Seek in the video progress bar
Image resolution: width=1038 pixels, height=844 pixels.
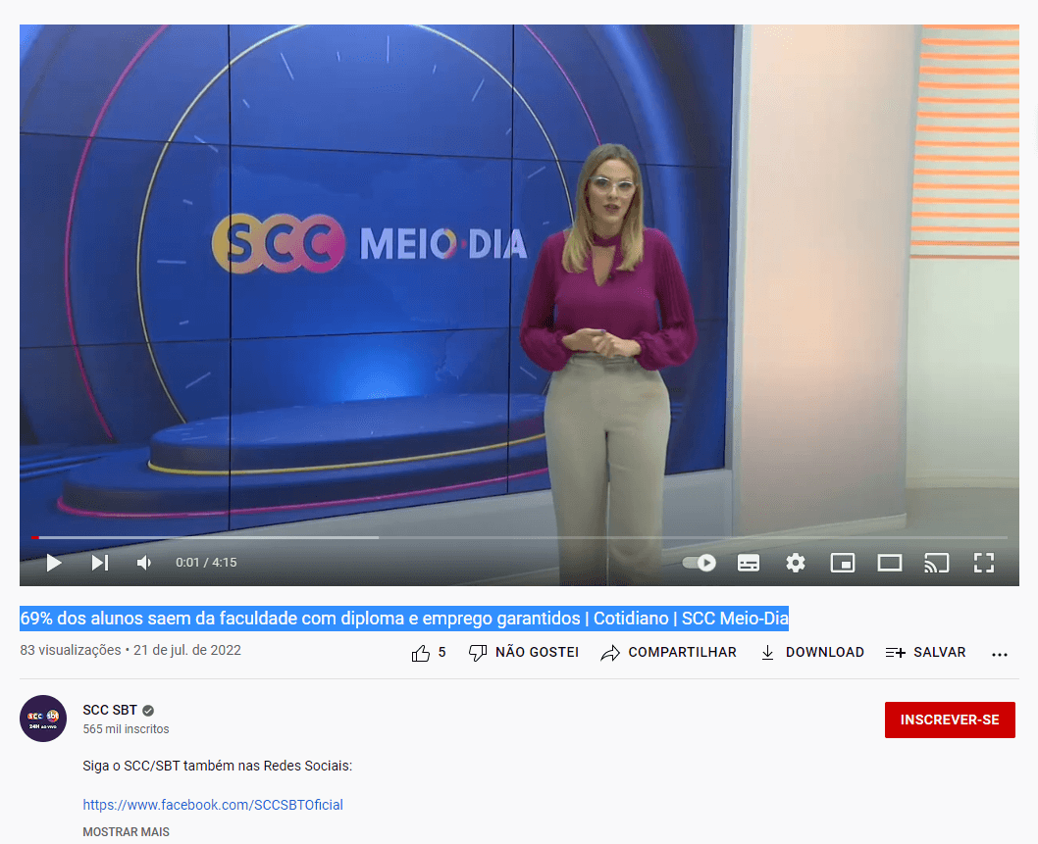(x=520, y=538)
